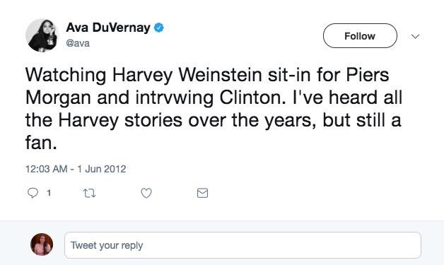The image size is (444, 265).
Task: Click the word Clinton in the tweet
Action: (x=252, y=98)
